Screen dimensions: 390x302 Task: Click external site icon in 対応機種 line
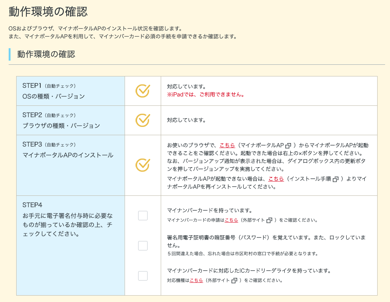point(234,281)
